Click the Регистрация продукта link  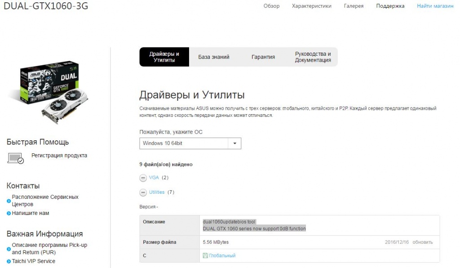(59, 156)
